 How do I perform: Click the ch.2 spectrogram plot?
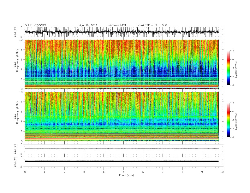pyautogui.click(x=122, y=117)
